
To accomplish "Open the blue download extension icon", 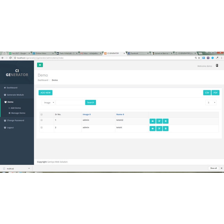I will [204, 58].
